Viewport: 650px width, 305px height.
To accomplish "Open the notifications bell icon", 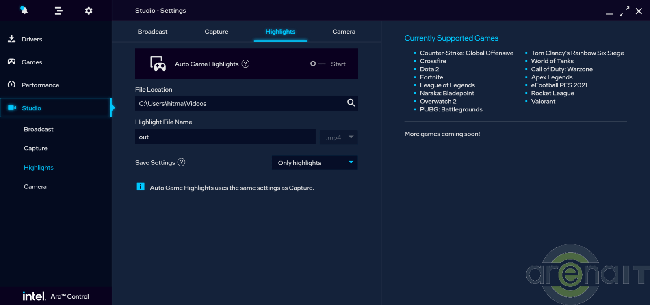I will click(x=24, y=11).
